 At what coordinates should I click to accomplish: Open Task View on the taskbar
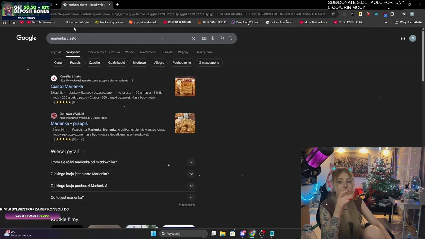(x=213, y=234)
